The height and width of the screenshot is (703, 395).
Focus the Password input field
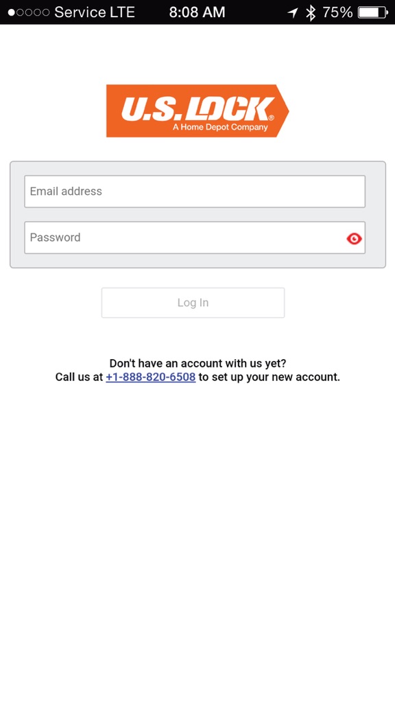coord(195,238)
